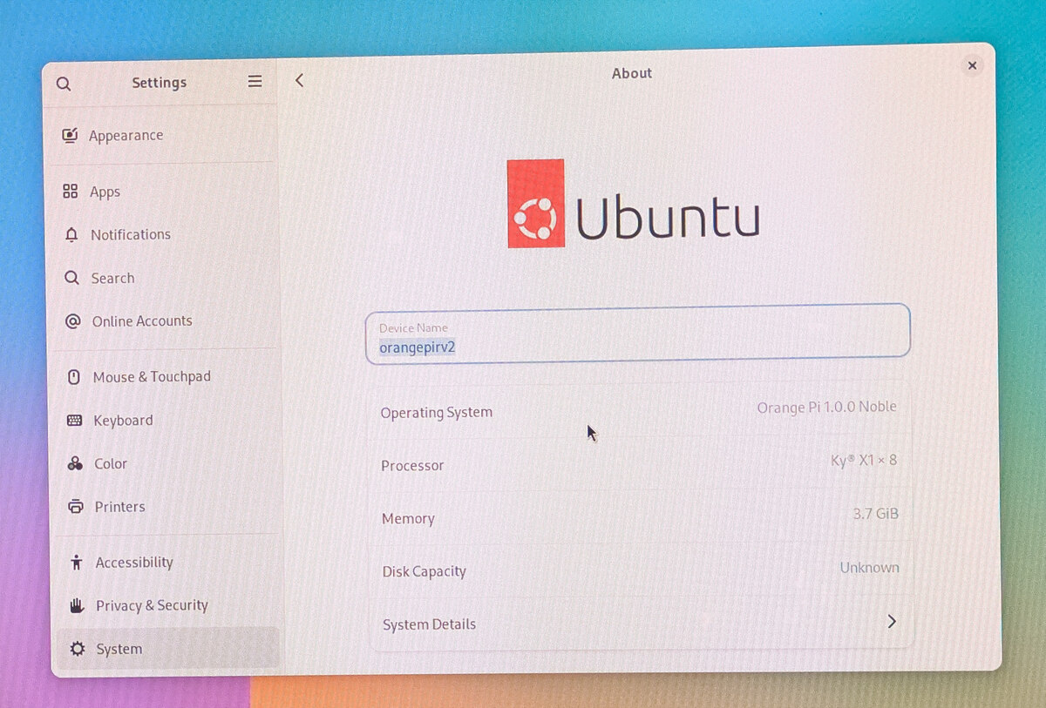The image size is (1046, 708).
Task: Select the Search label in the sidebar
Action: [113, 279]
